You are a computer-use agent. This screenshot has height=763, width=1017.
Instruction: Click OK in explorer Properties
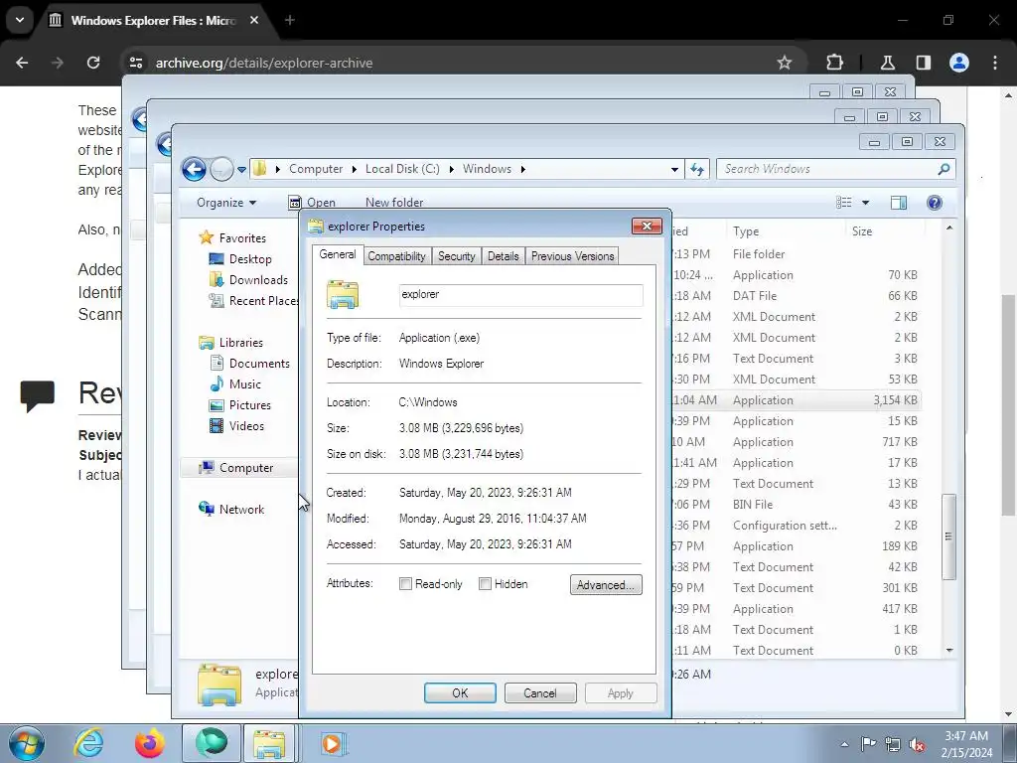pos(460,692)
